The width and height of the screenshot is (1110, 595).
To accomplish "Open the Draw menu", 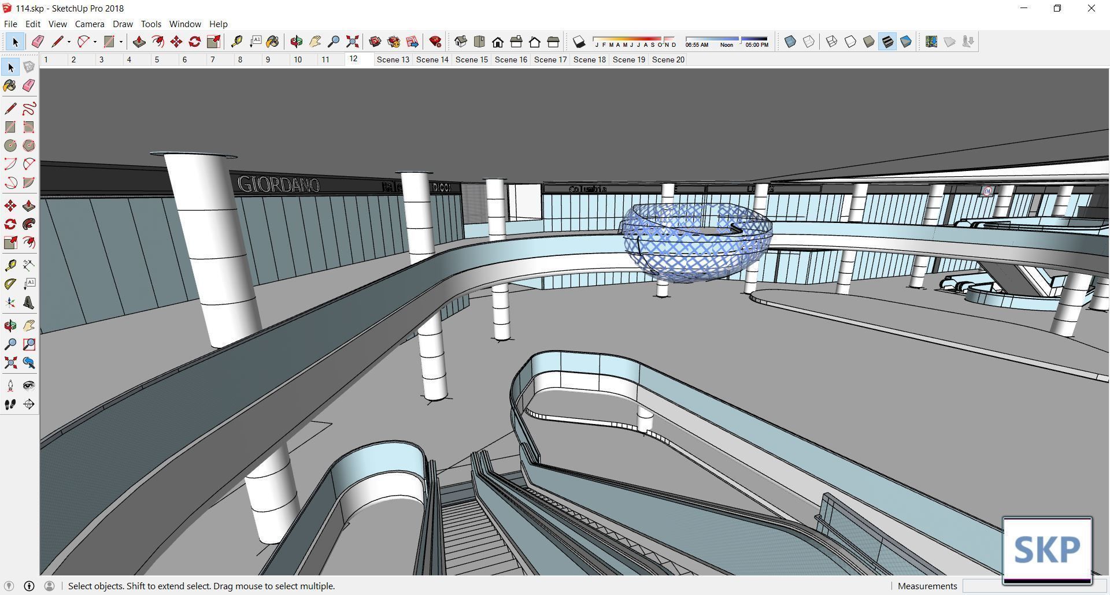I will tap(123, 24).
